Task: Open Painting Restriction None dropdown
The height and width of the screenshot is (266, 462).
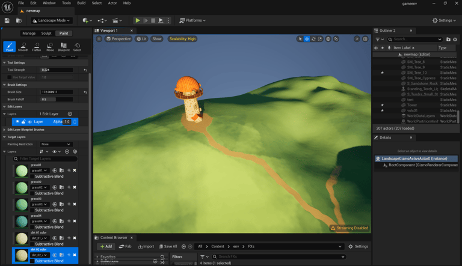Action: click(x=56, y=144)
